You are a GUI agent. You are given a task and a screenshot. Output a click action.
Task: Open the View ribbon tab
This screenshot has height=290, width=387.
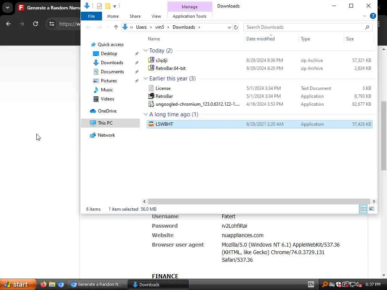tap(156, 16)
